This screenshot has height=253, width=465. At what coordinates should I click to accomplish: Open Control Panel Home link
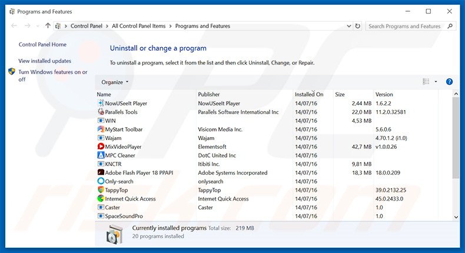(42, 45)
